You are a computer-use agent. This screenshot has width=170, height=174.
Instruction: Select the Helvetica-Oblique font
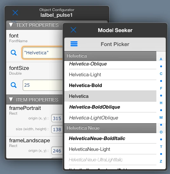110,64
